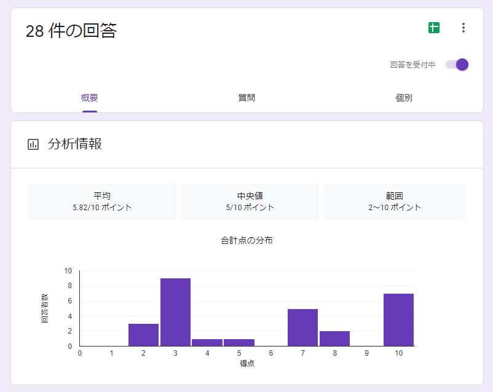Click the 合計点の分布 chart title
493x392 pixels.
(246, 240)
